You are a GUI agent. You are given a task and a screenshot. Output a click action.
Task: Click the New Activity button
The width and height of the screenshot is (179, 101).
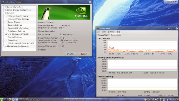point(171,2)
